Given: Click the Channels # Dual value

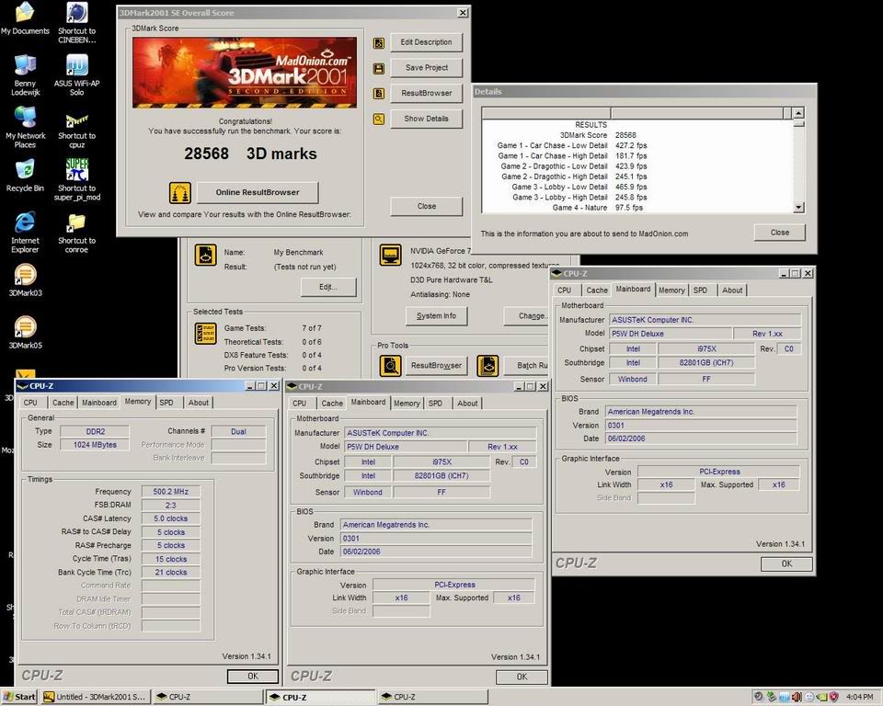Looking at the screenshot, I should 238,431.
